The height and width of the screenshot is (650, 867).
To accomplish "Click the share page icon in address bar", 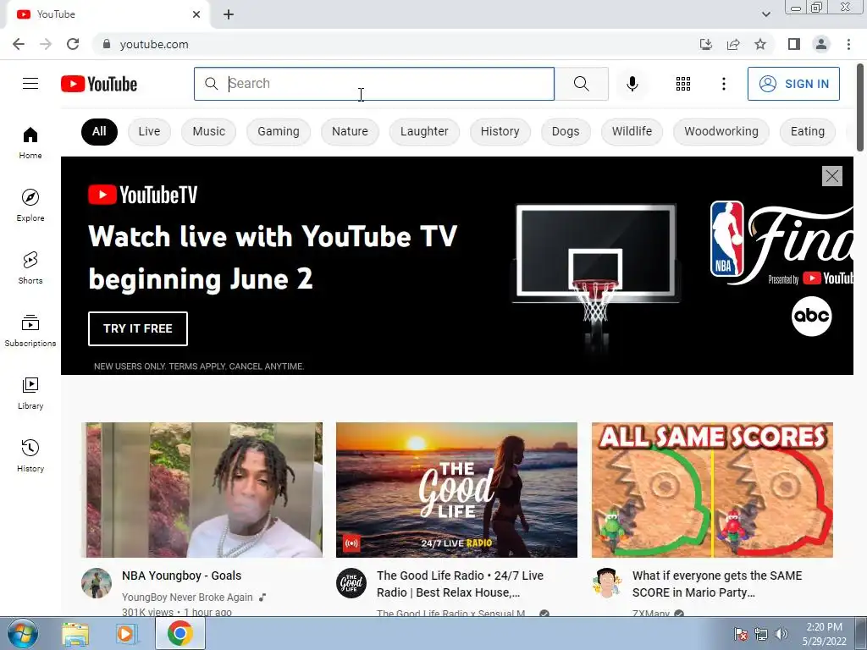I will [733, 44].
